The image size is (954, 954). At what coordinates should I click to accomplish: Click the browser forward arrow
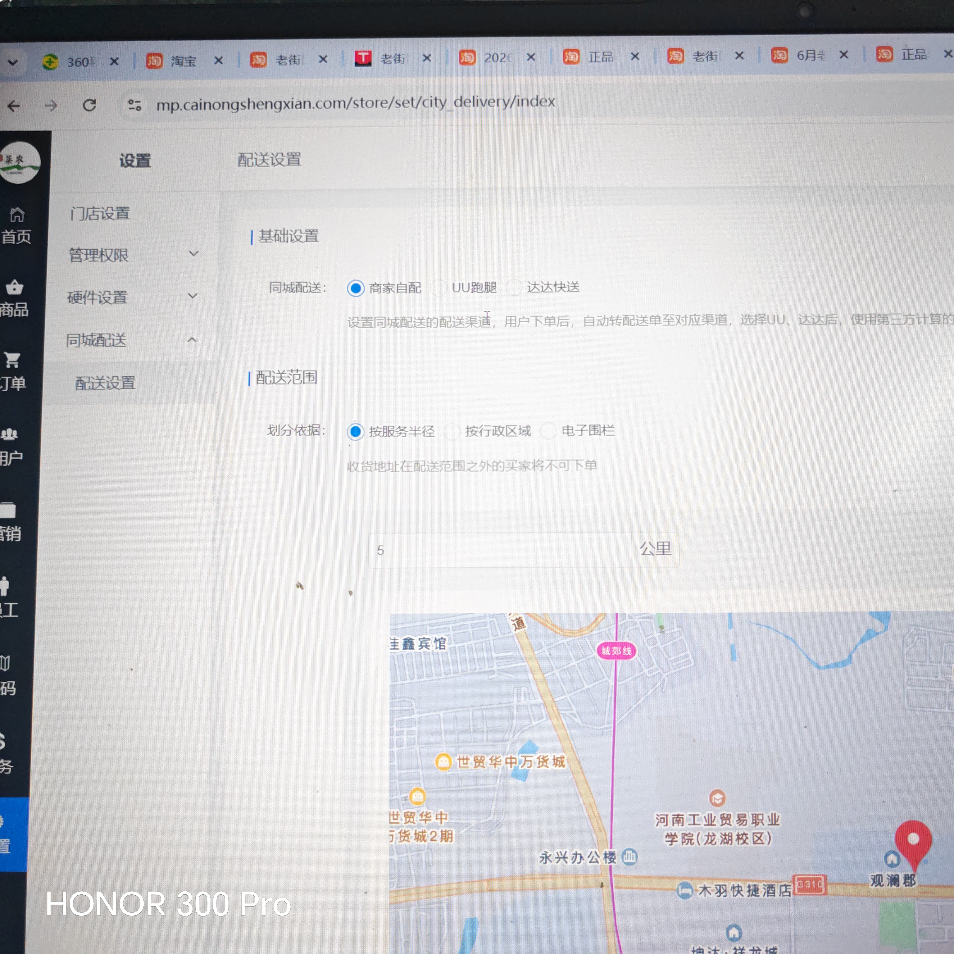(x=51, y=106)
